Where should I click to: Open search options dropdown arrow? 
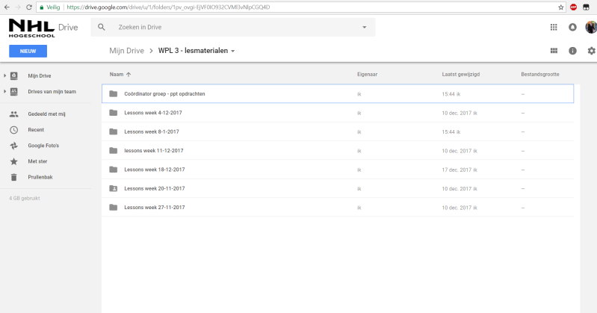click(365, 28)
